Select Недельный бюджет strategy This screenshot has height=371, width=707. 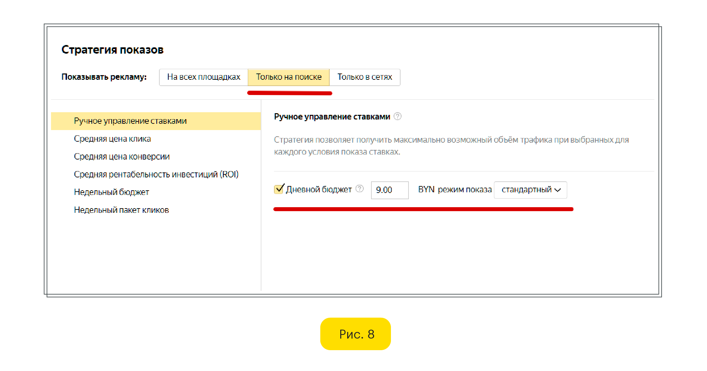click(x=111, y=192)
